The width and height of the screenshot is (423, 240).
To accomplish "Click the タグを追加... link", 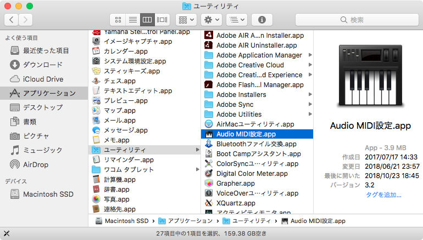I will pos(383,195).
